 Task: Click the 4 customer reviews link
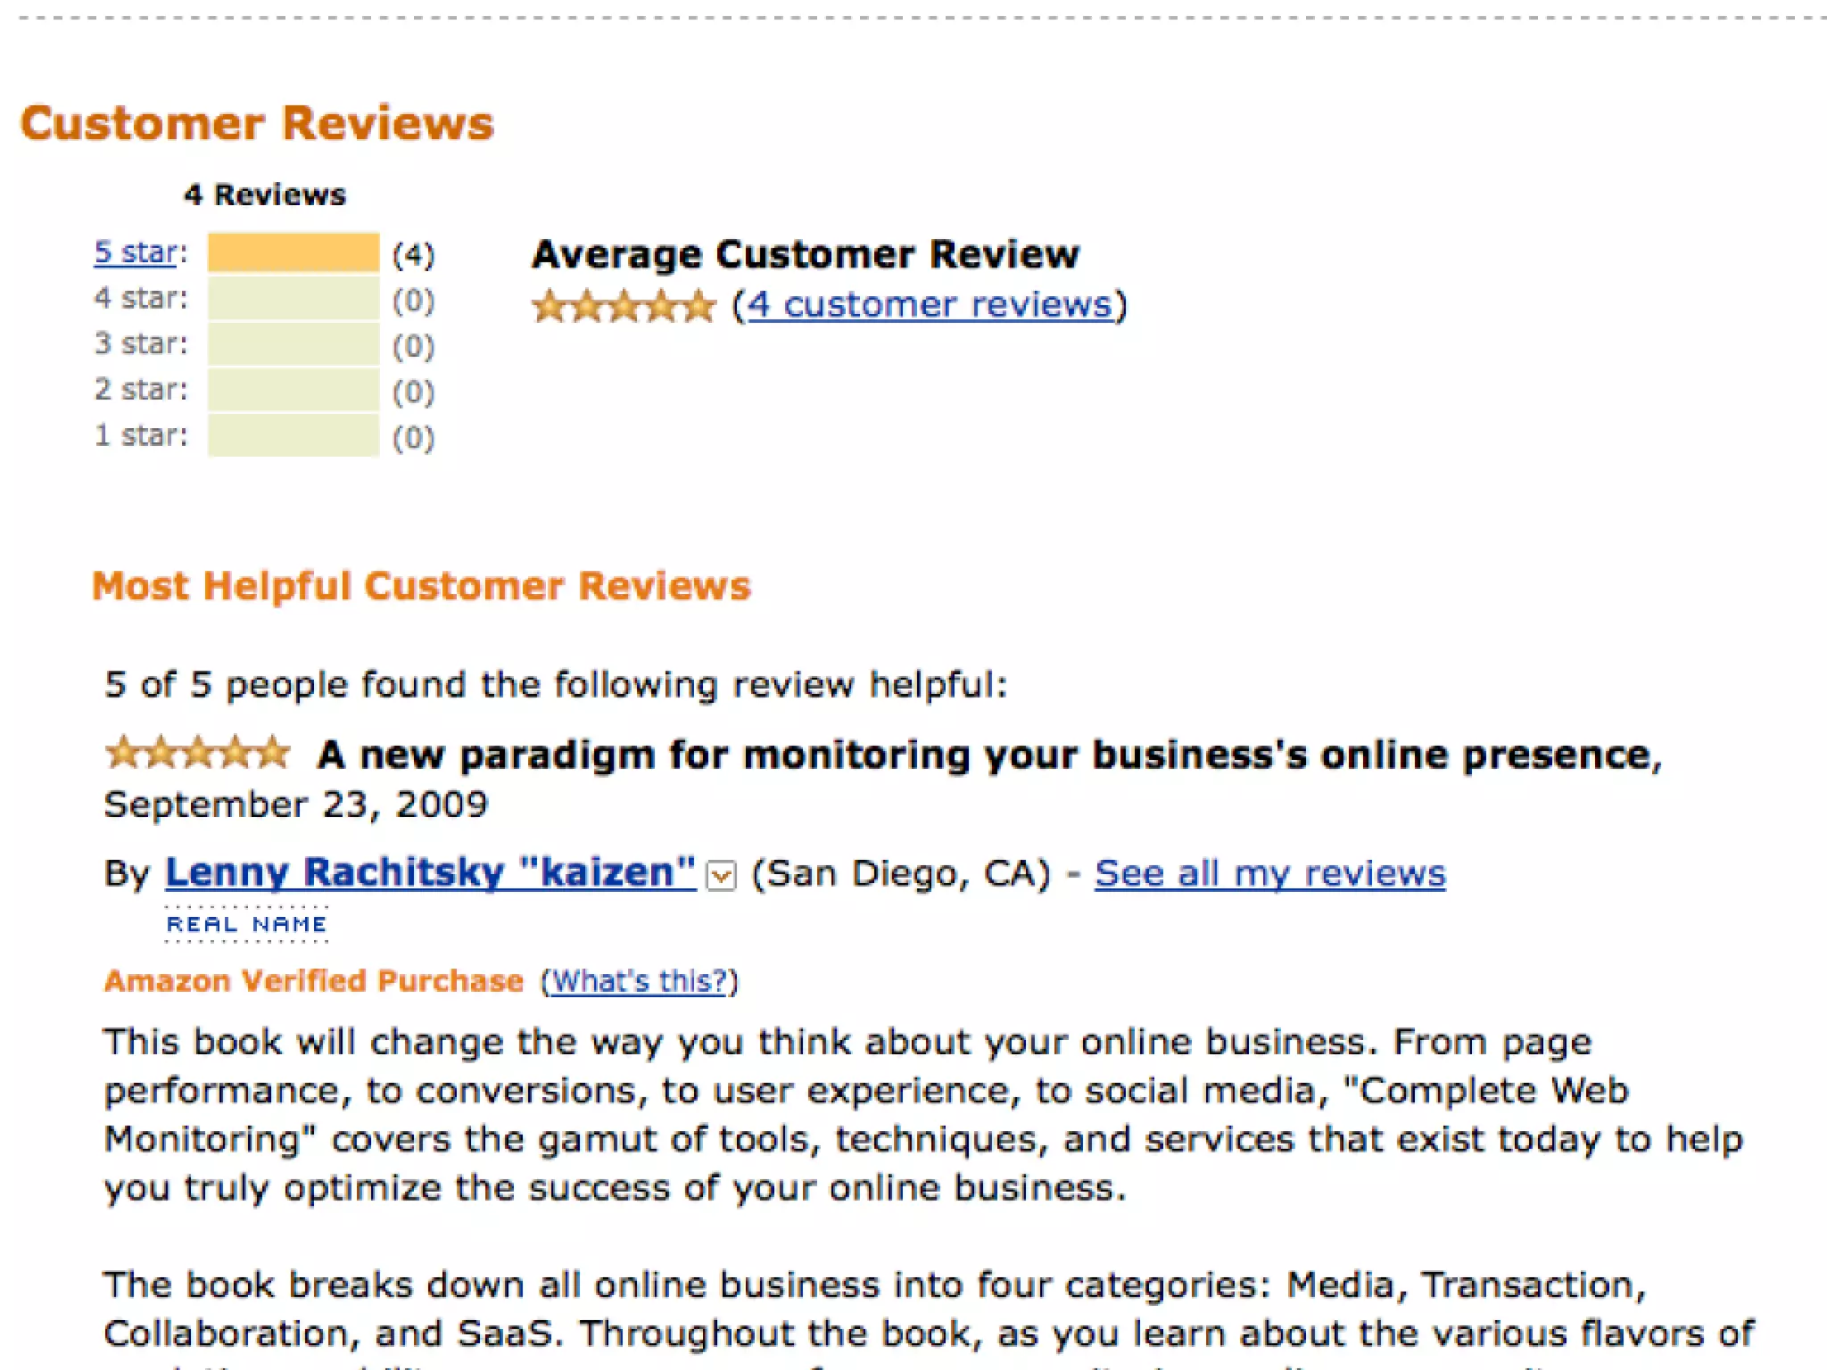930,305
